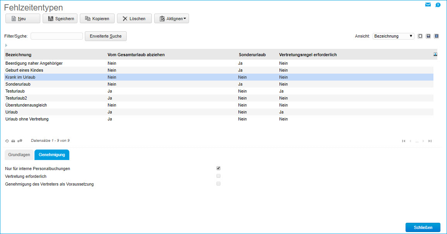Open the mail envelope icon
447x234 pixels.
[x=428, y=5]
